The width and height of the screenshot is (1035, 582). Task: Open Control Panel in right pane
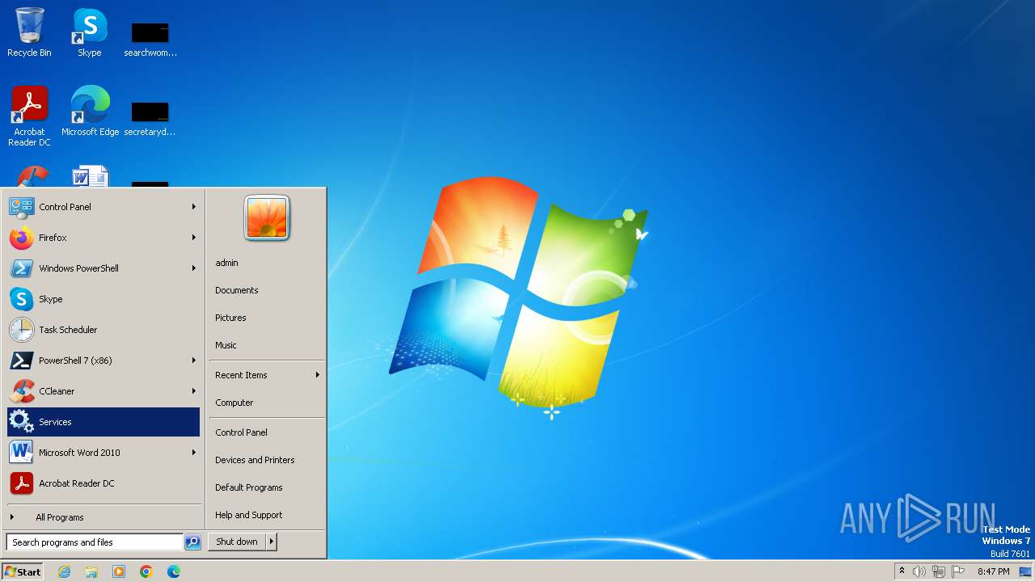(267, 432)
